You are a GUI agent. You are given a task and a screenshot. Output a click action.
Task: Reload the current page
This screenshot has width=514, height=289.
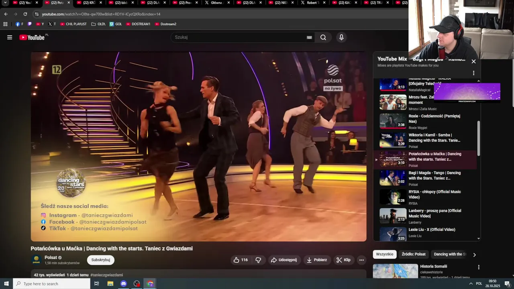point(25,14)
